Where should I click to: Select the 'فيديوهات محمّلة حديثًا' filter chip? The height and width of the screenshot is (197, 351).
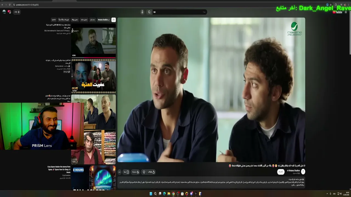tap(64, 20)
